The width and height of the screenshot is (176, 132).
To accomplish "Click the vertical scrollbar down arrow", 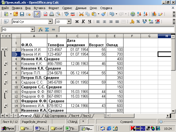I will pyautogui.click(x=173, y=111).
